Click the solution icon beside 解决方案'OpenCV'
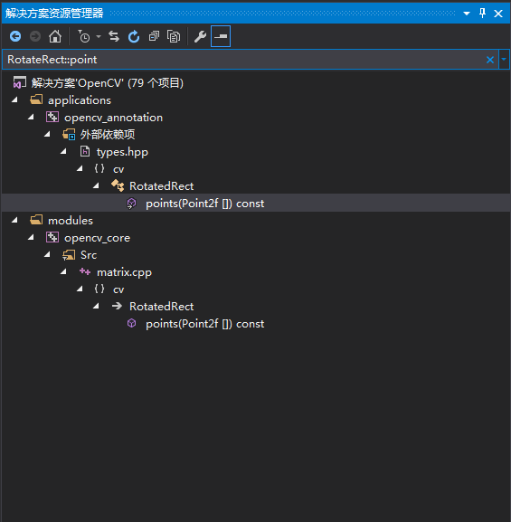The width and height of the screenshot is (511, 522). [x=19, y=83]
